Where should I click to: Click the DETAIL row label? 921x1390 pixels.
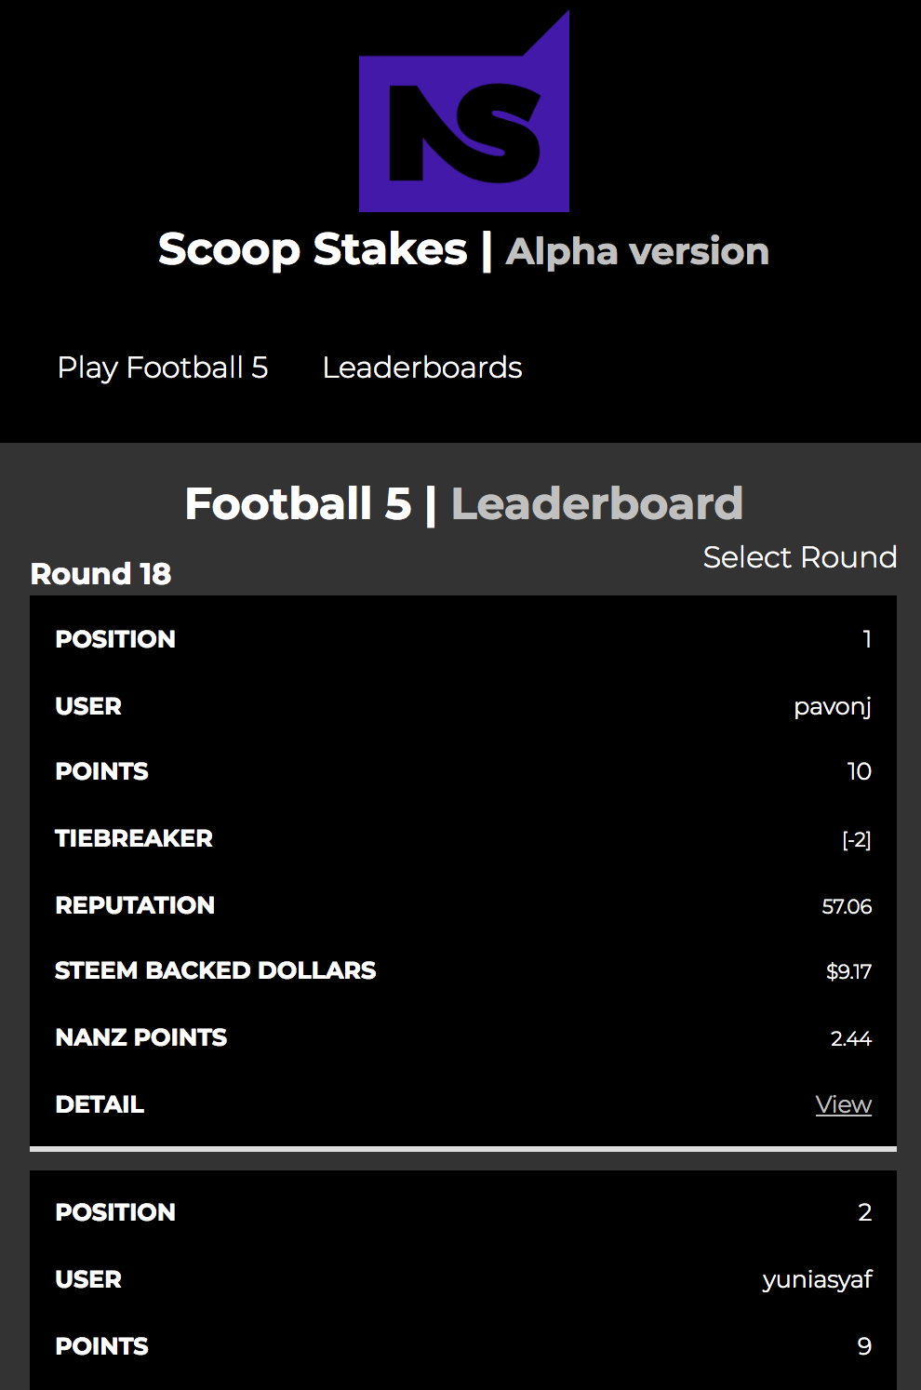pyautogui.click(x=100, y=1104)
